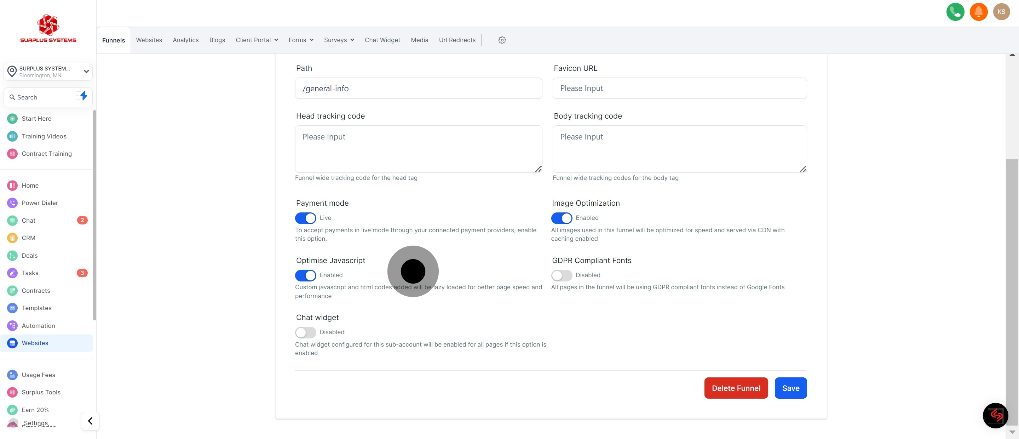
Task: Open the orange notifications bell
Action: tap(978, 12)
